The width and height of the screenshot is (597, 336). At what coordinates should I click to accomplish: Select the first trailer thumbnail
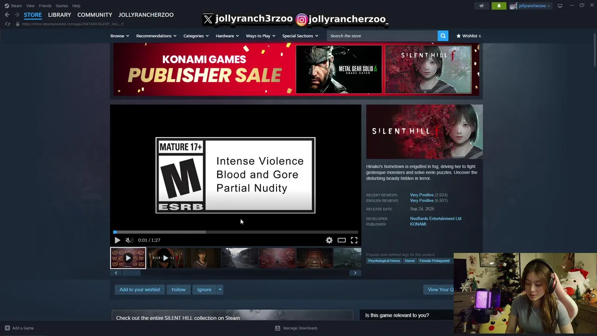(x=128, y=258)
